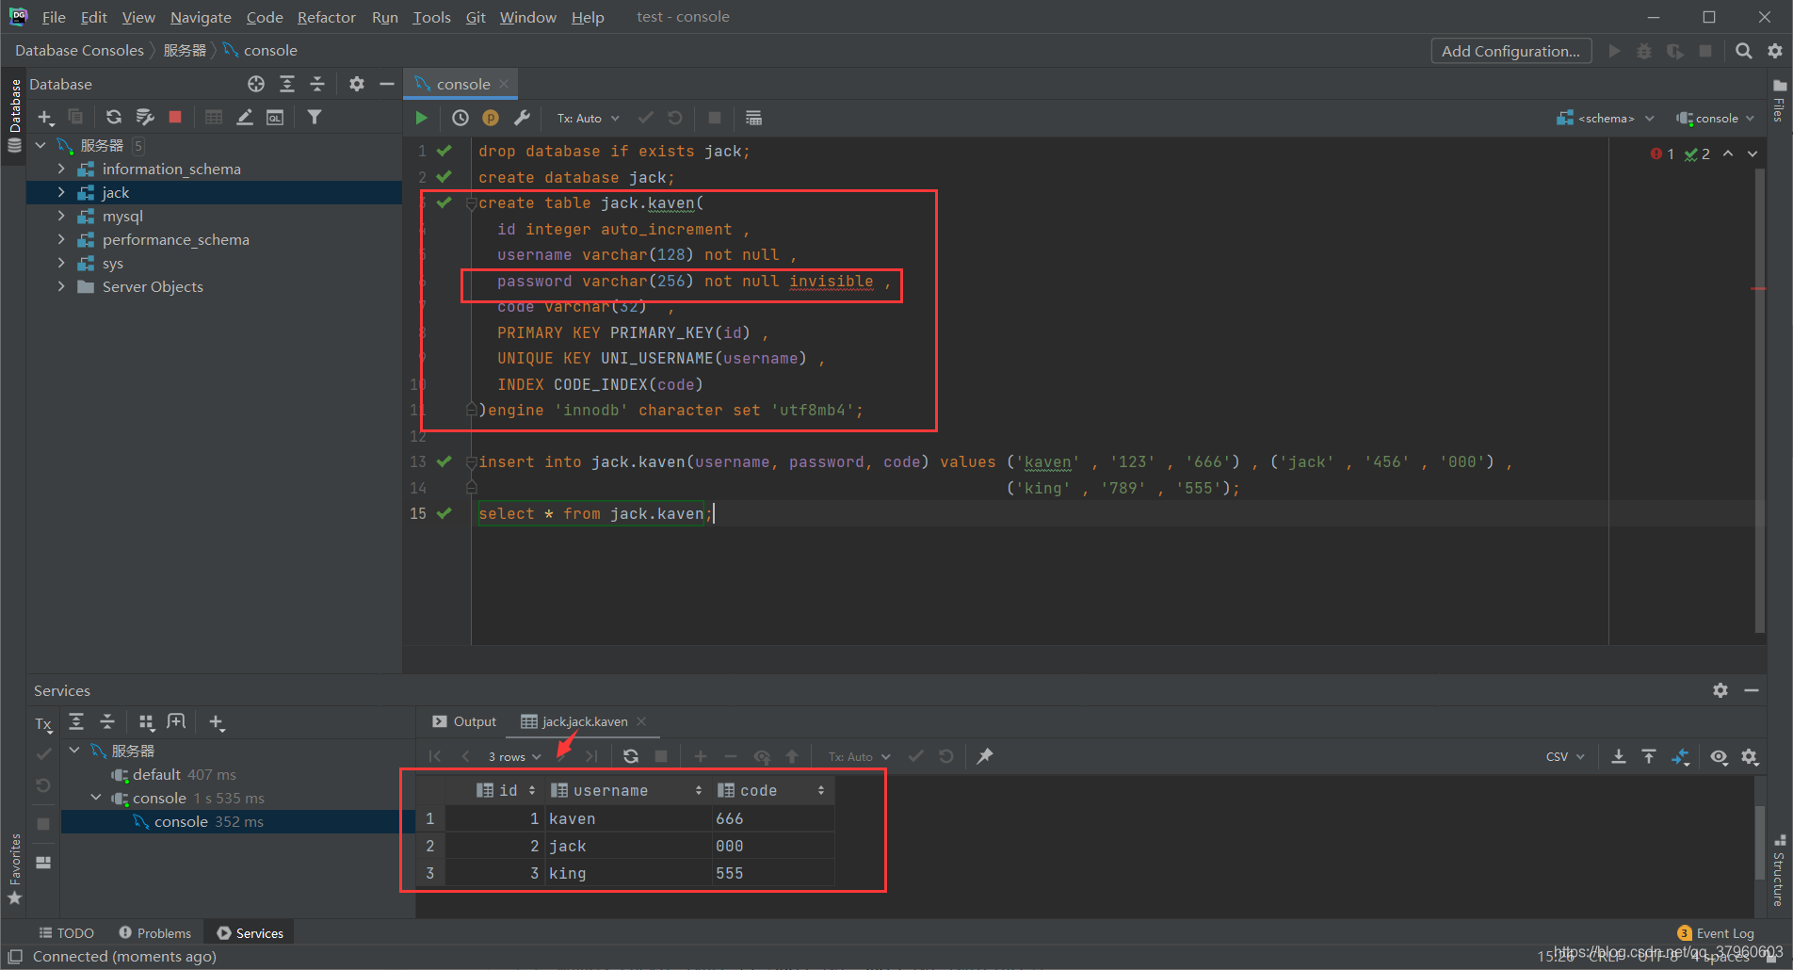This screenshot has height=970, width=1793.
Task: Click the Search Everywhere magnifier icon
Action: (1744, 51)
